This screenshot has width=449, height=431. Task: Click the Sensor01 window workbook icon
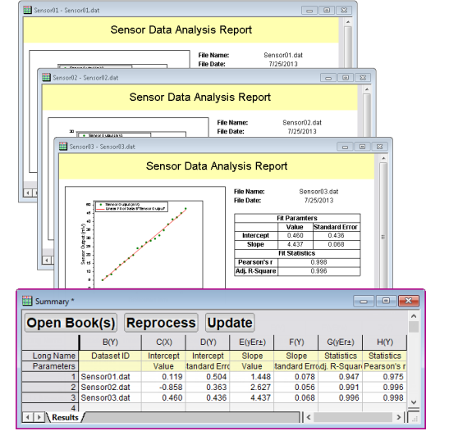click(27, 10)
